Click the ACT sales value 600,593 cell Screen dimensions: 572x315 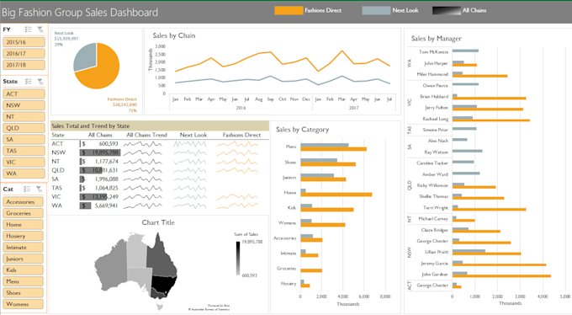pyautogui.click(x=100, y=144)
